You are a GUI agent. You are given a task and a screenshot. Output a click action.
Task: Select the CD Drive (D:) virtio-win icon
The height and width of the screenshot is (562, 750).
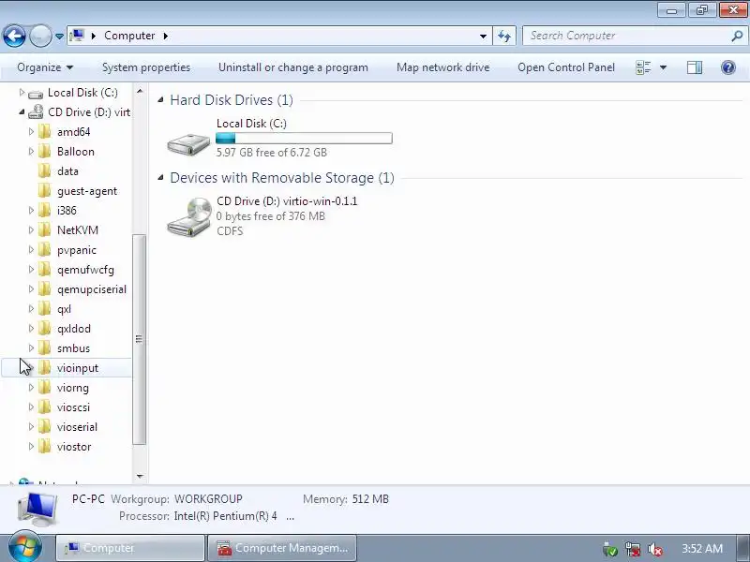pyautogui.click(x=189, y=217)
